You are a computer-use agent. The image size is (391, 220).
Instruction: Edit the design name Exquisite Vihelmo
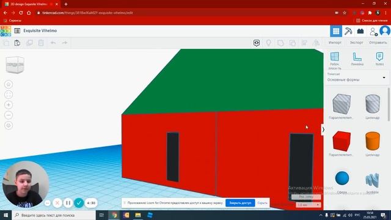(x=40, y=31)
